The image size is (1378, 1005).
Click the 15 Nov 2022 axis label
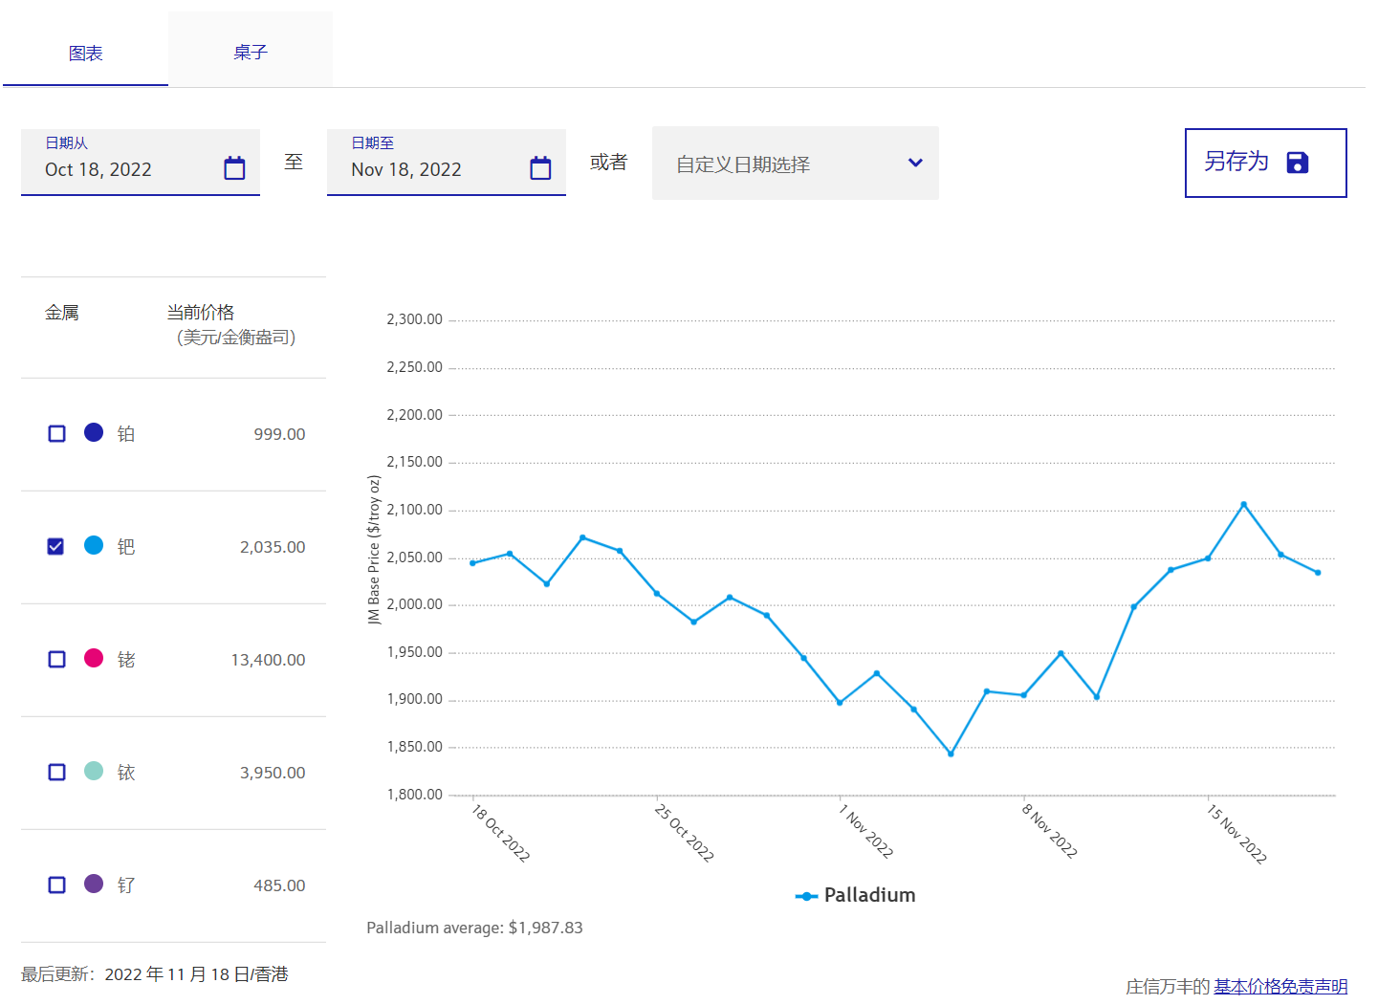(1236, 834)
